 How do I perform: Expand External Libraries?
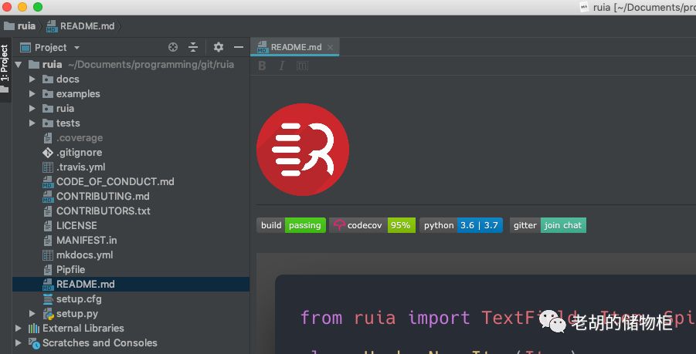coord(19,329)
